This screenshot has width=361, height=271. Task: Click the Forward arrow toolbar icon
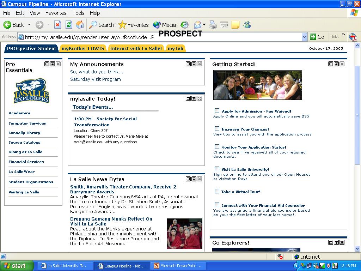(x=39, y=25)
